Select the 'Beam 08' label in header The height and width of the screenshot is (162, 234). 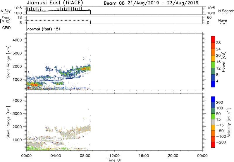[x=114, y=3]
